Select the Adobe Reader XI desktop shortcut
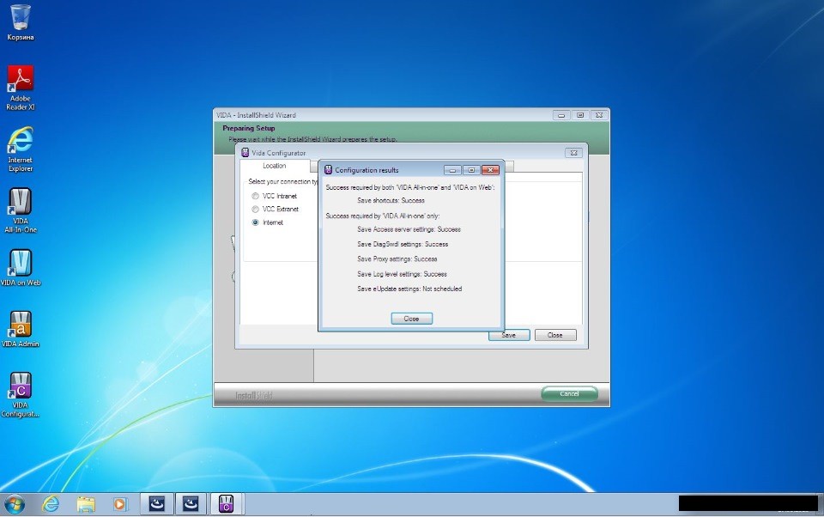824x517 pixels. pyautogui.click(x=21, y=88)
